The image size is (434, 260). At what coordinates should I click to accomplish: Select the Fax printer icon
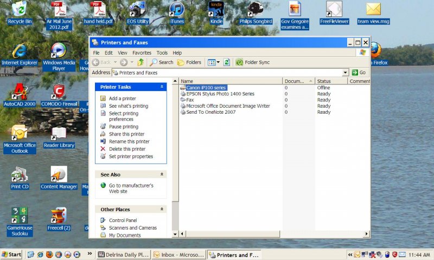[x=183, y=100]
